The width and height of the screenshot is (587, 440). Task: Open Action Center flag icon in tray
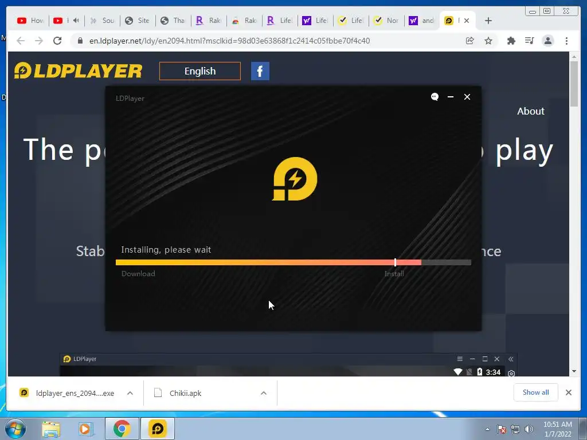coord(502,429)
